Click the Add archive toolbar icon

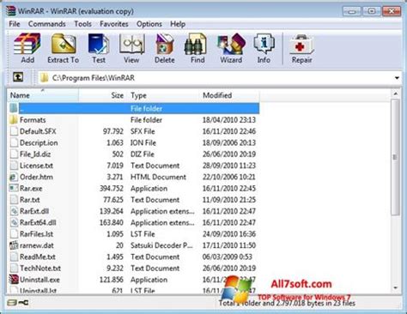coord(27,44)
